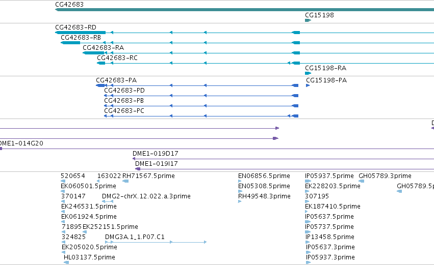Select EST IP05637.3prime
The image size is (434, 265).
330,248
